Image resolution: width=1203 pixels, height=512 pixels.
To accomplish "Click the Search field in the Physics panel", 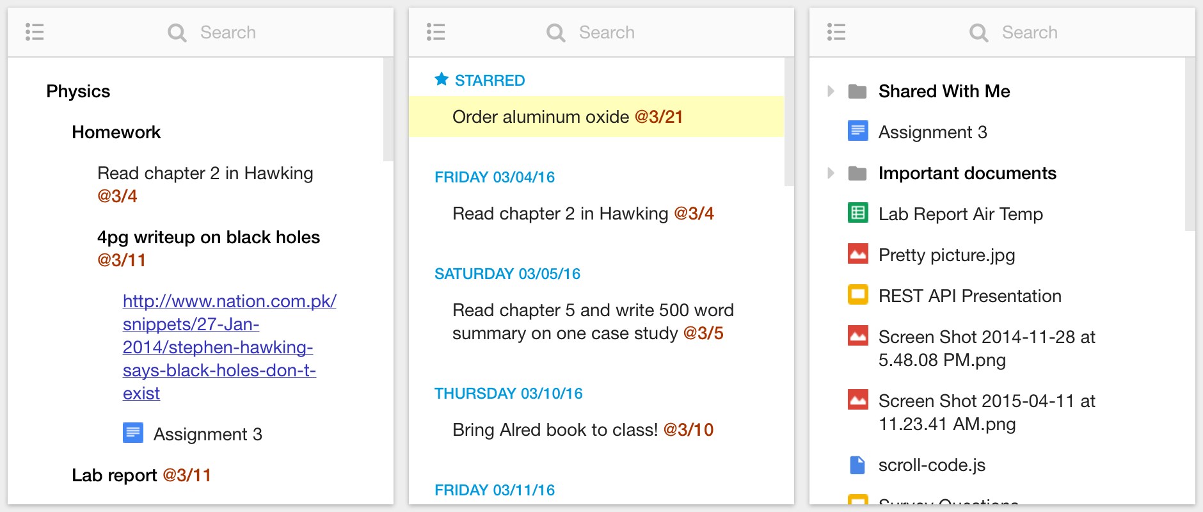I will click(228, 33).
